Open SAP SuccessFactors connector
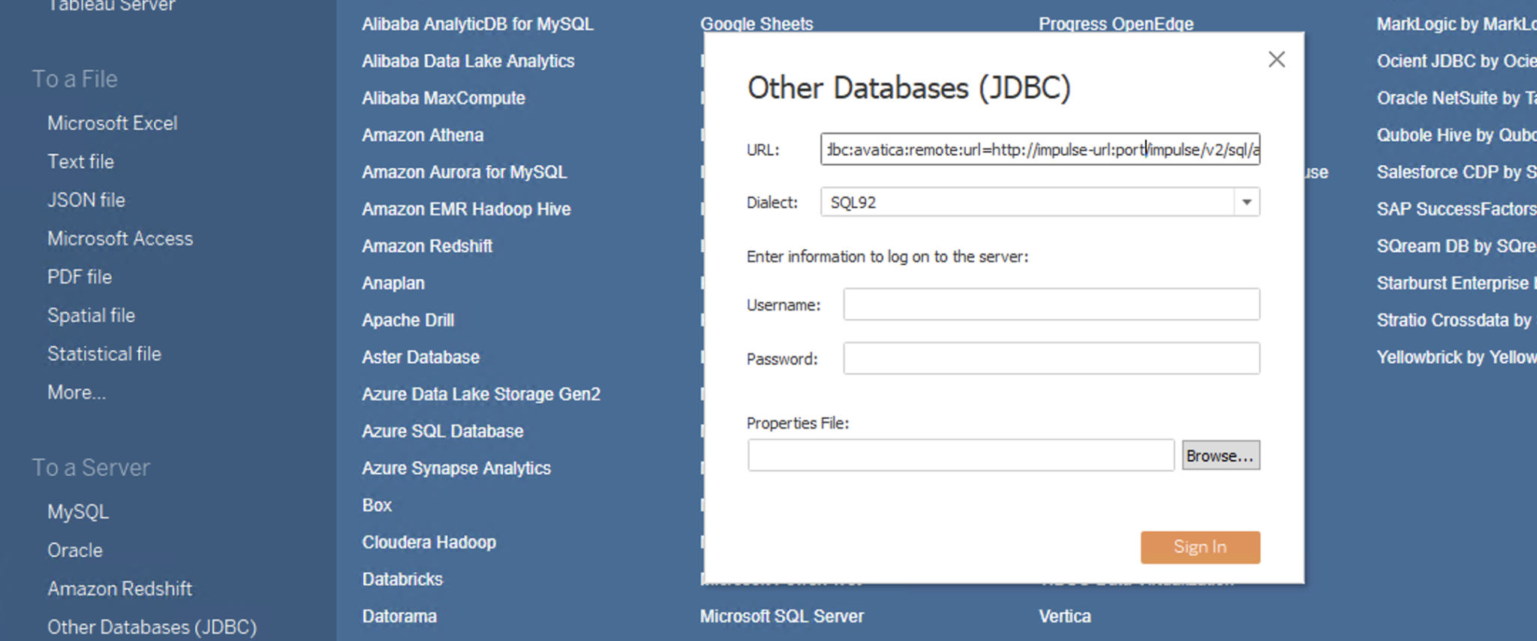Image resolution: width=1537 pixels, height=641 pixels. point(1457,209)
